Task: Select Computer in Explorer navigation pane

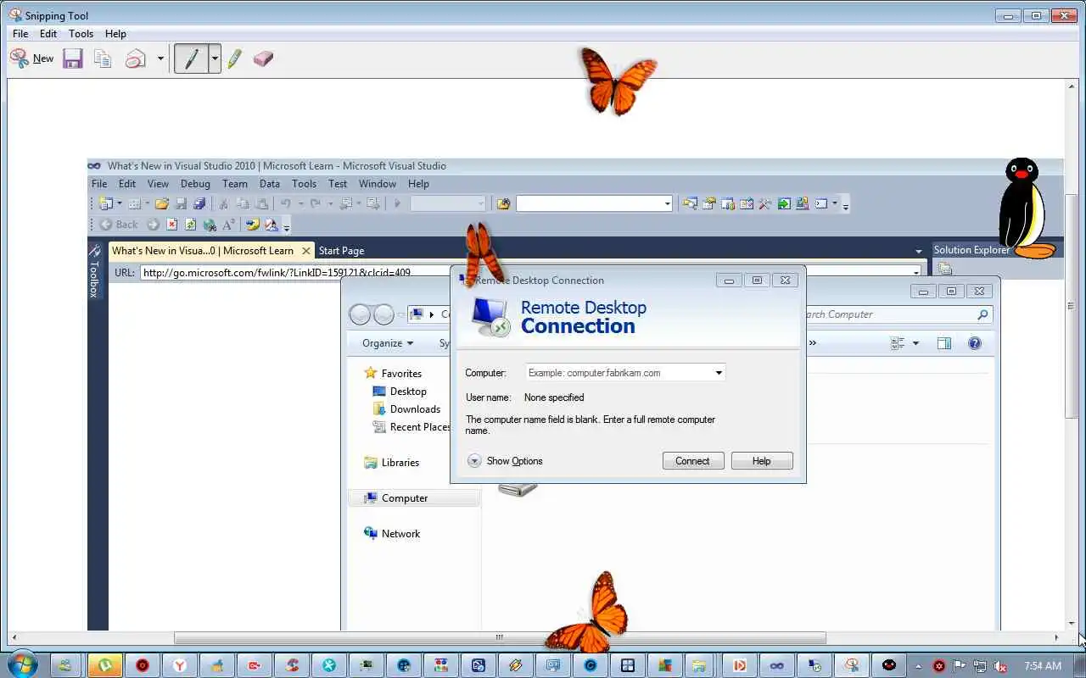Action: click(x=413, y=497)
